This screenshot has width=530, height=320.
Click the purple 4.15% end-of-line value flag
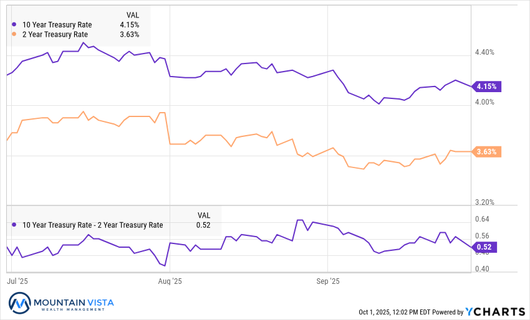[x=487, y=87]
